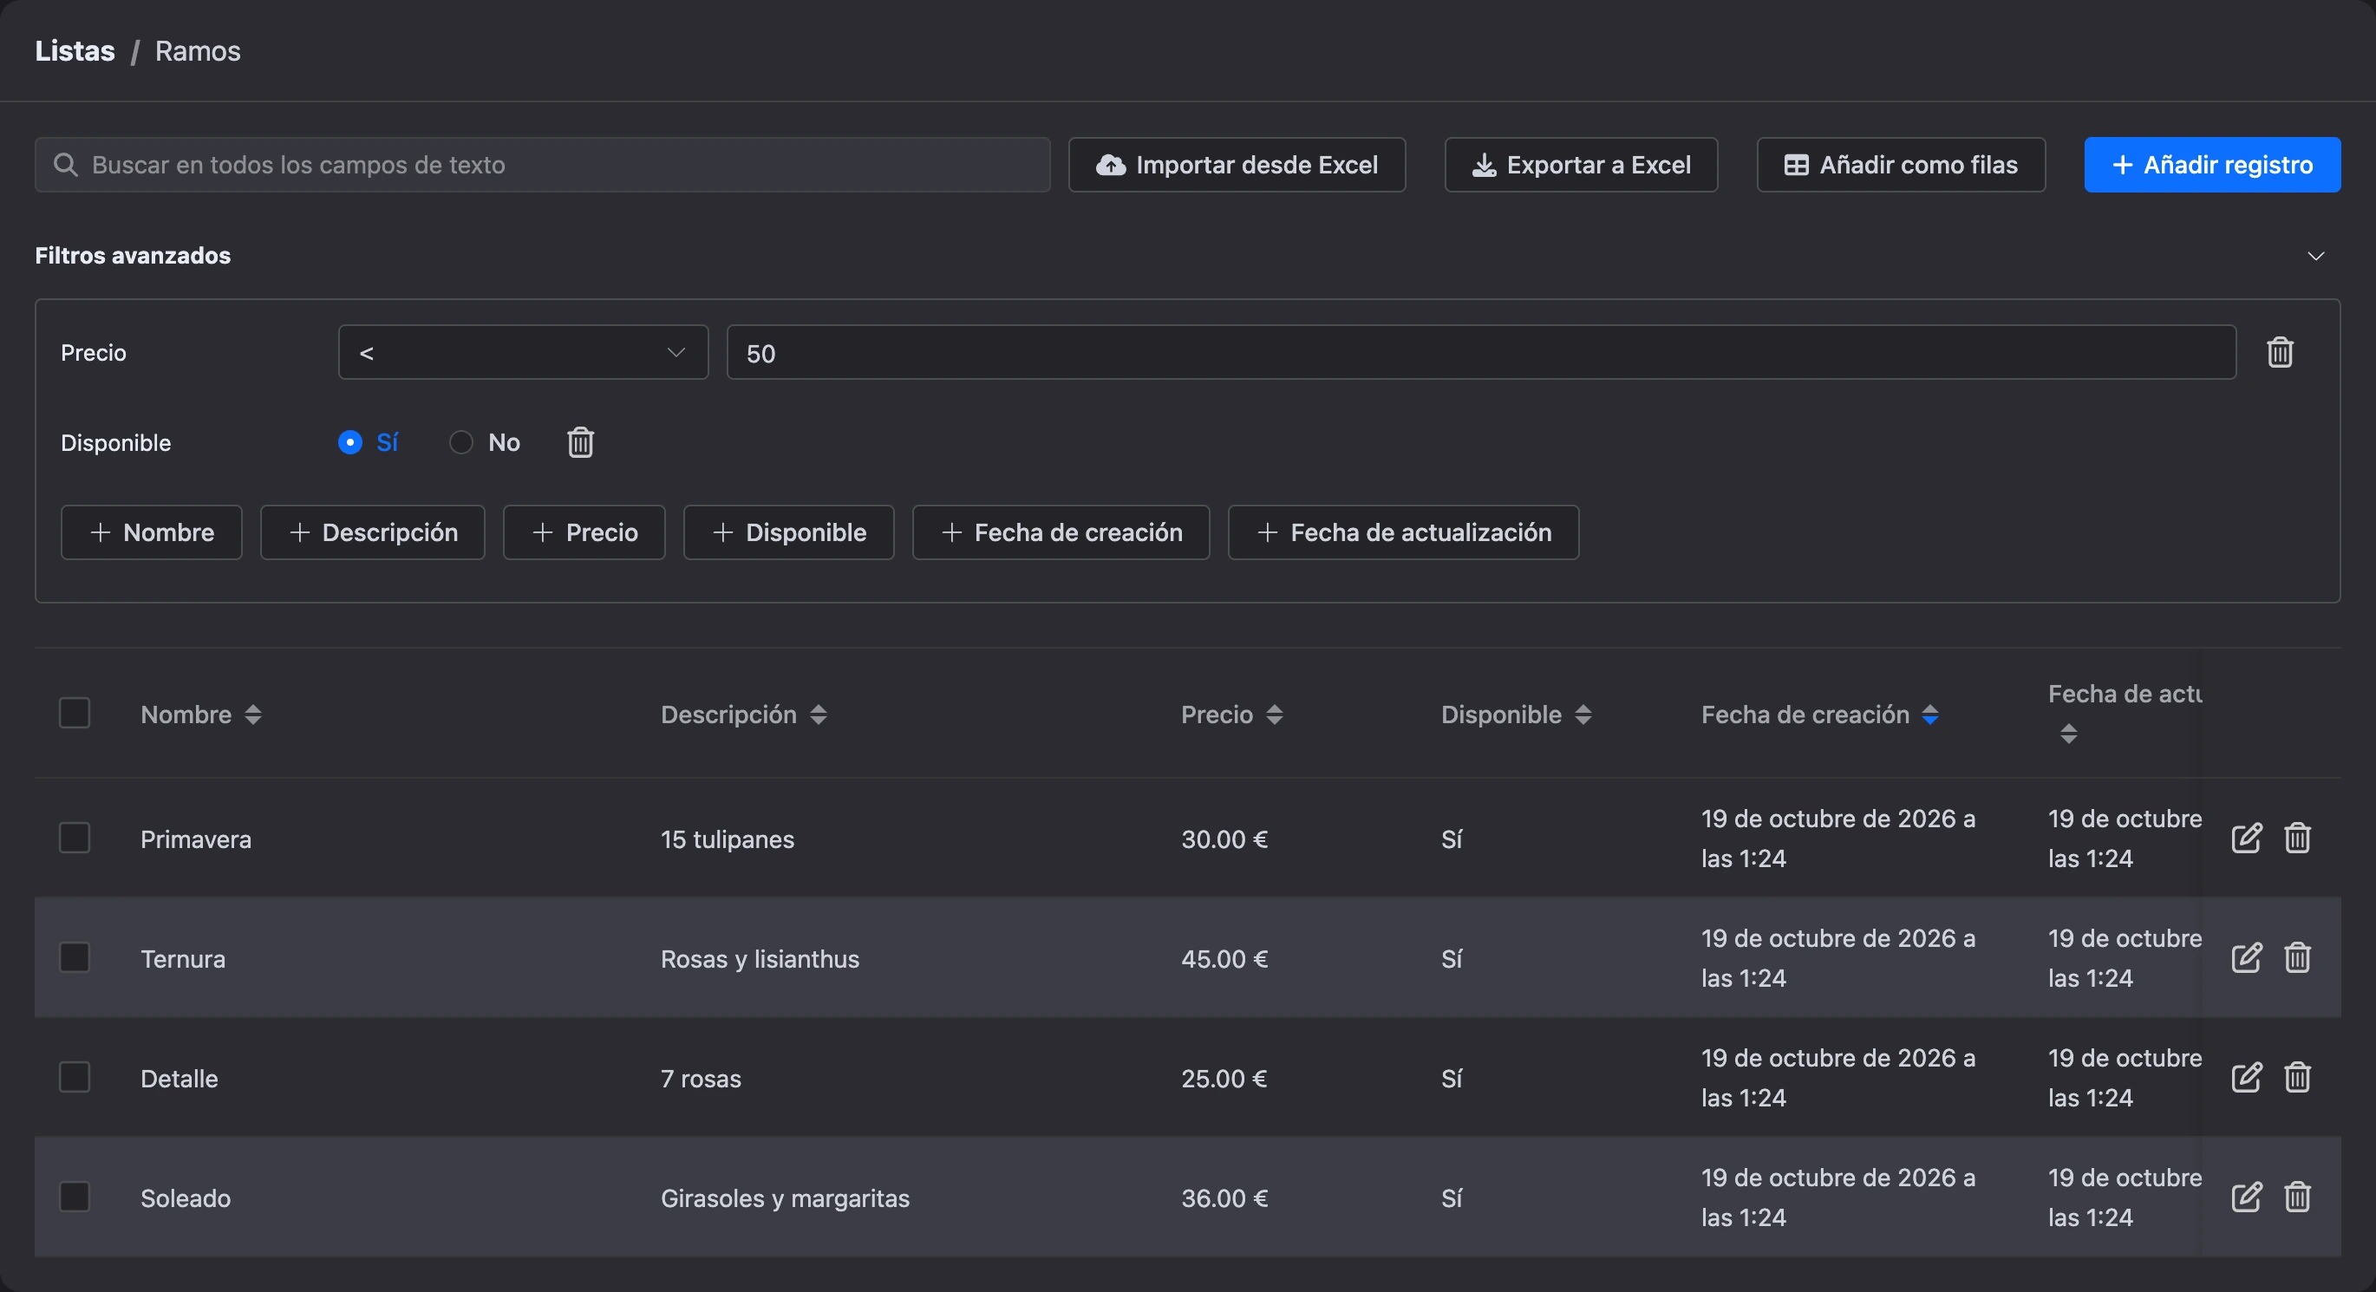Select the No radio for Disponible
2376x1292 pixels.
pos(461,442)
